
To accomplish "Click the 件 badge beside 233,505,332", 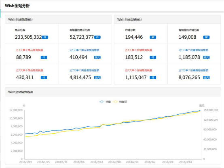I will (x=45, y=37).
